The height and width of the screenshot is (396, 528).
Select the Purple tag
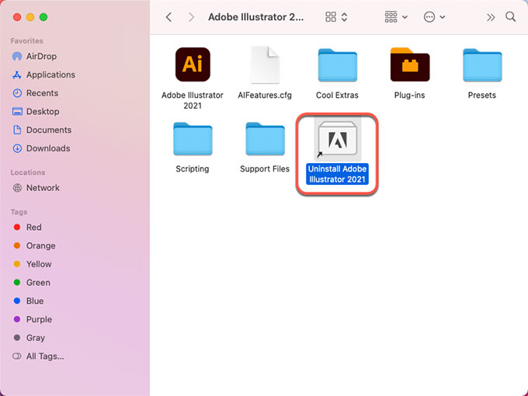[x=33, y=319]
